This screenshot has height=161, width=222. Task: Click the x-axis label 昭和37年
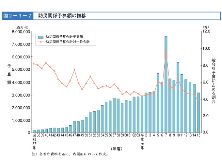click(x=34, y=141)
